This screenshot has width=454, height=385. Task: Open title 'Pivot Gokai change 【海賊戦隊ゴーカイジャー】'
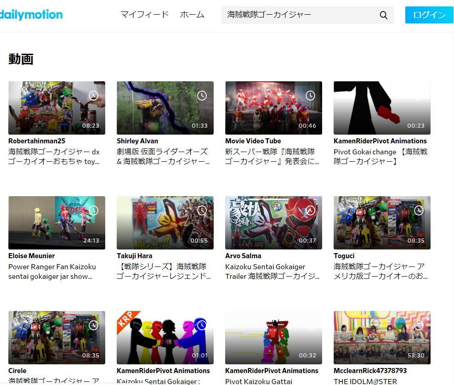click(380, 157)
